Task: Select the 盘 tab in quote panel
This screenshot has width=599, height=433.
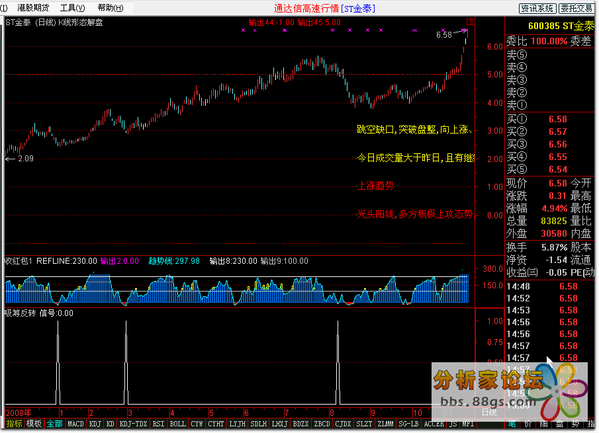Action: point(559,424)
